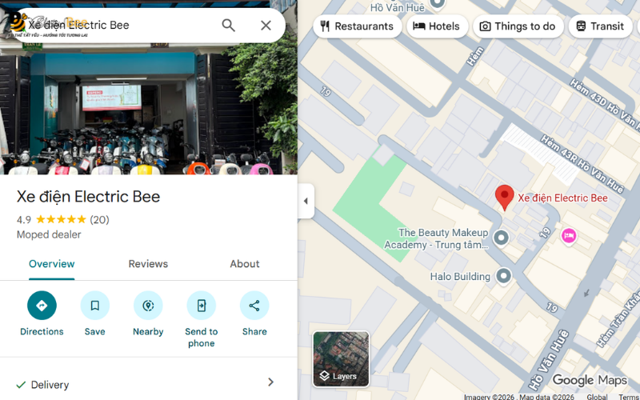
Task: Click the search box text Xe điện Electric Bee
Action: pos(78,25)
